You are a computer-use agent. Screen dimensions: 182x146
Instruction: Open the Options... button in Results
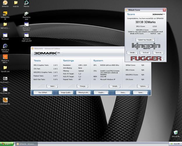[x=143, y=86]
